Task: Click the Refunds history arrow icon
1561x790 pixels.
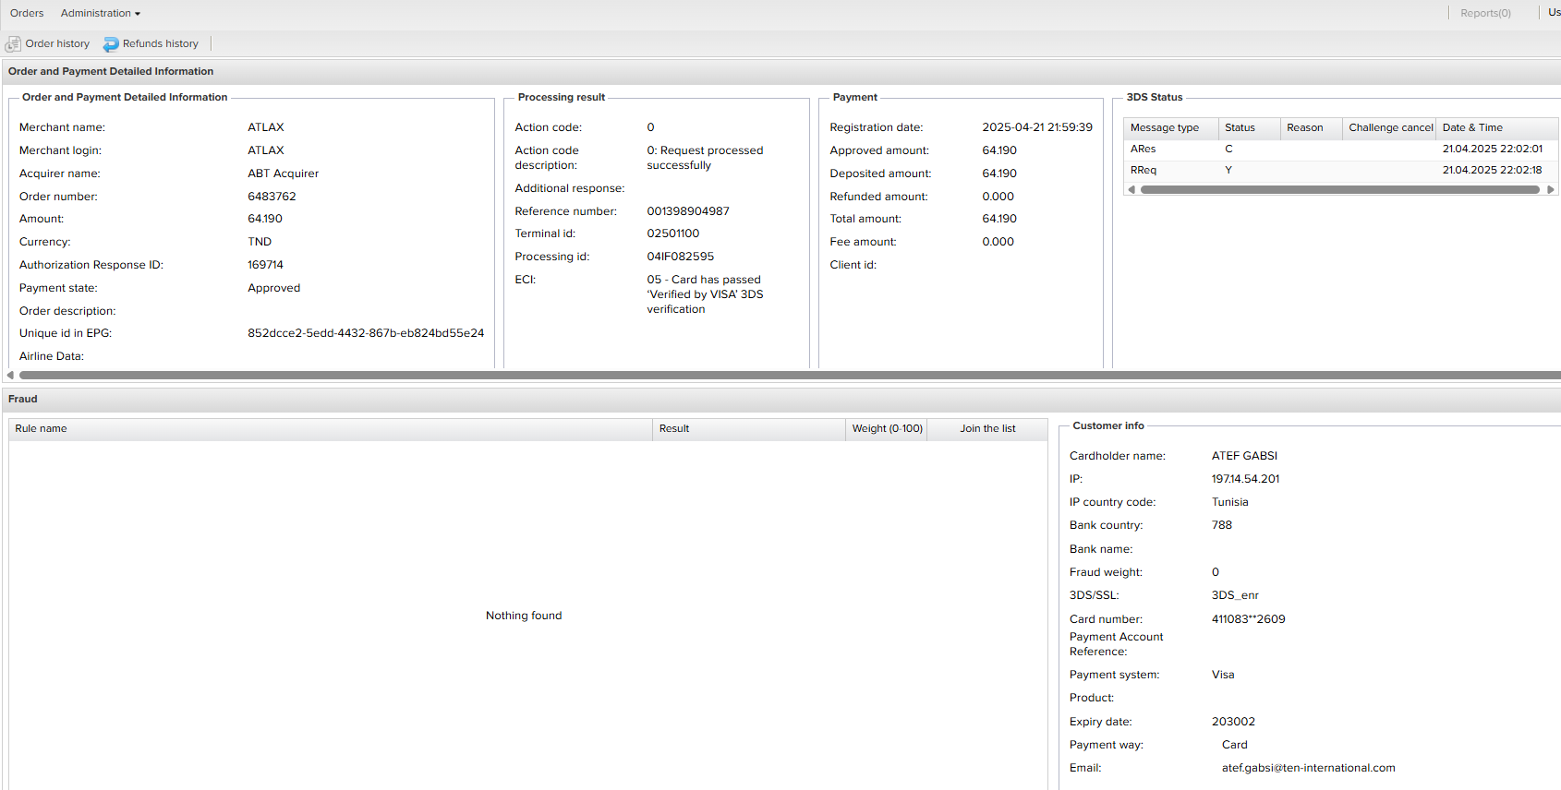Action: tap(111, 44)
